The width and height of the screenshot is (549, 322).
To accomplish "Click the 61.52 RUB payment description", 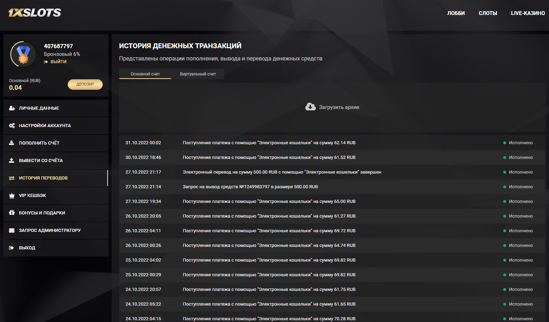I will tap(269, 158).
